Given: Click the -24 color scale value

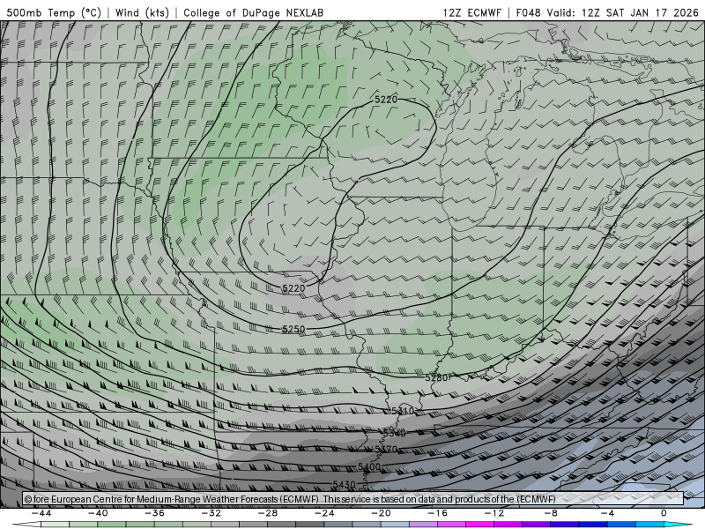Looking at the screenshot, I should click(324, 513).
